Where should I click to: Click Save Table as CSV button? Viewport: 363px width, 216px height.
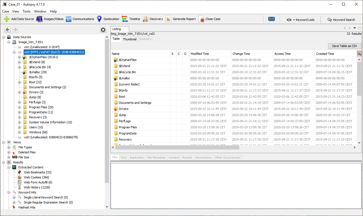tap(345, 46)
